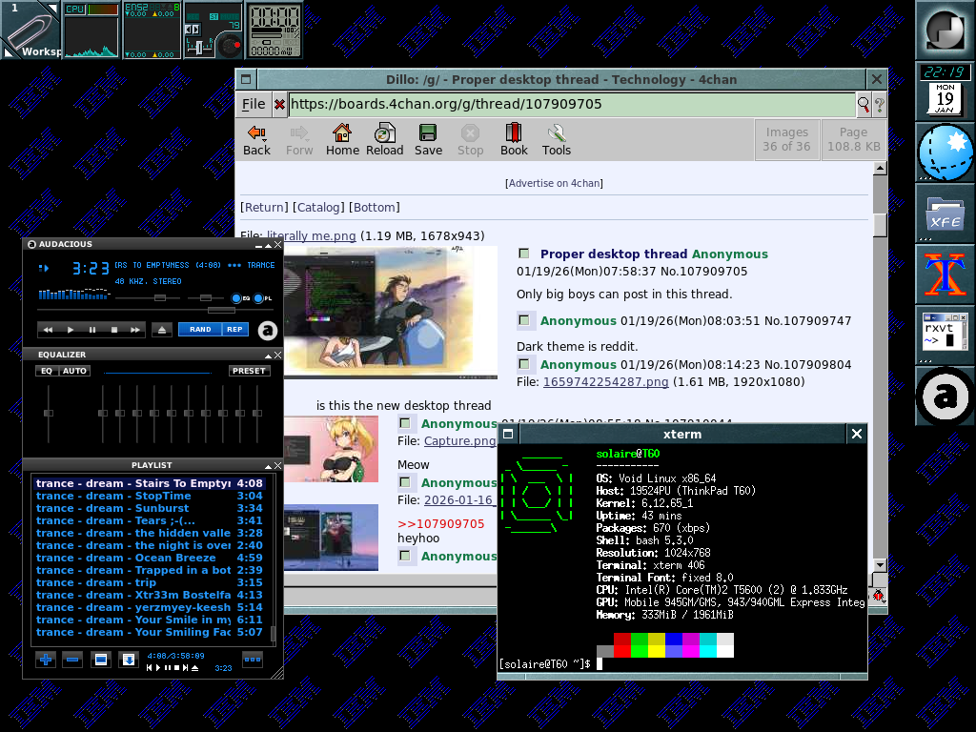Viewport: 976px width, 732px height.
Task: Shade the Equalizer panel with arrow
Action: (x=268, y=355)
